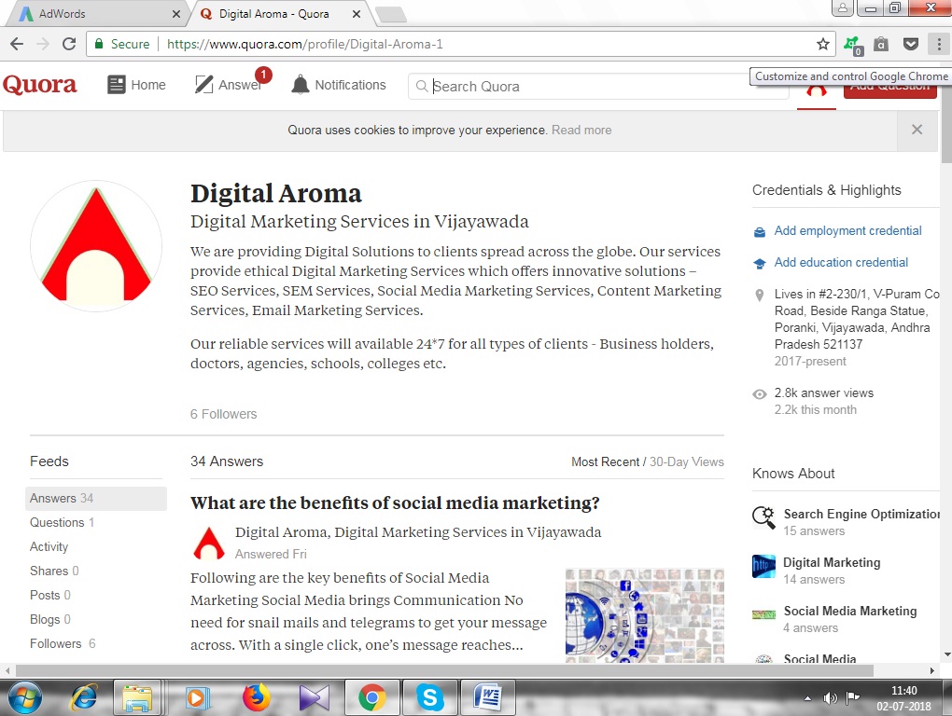Screen dimensions: 952x716
Task: Click the small answer author avatar
Action: (x=208, y=543)
